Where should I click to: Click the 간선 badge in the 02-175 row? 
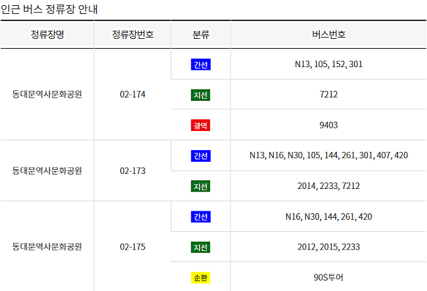pos(201,217)
